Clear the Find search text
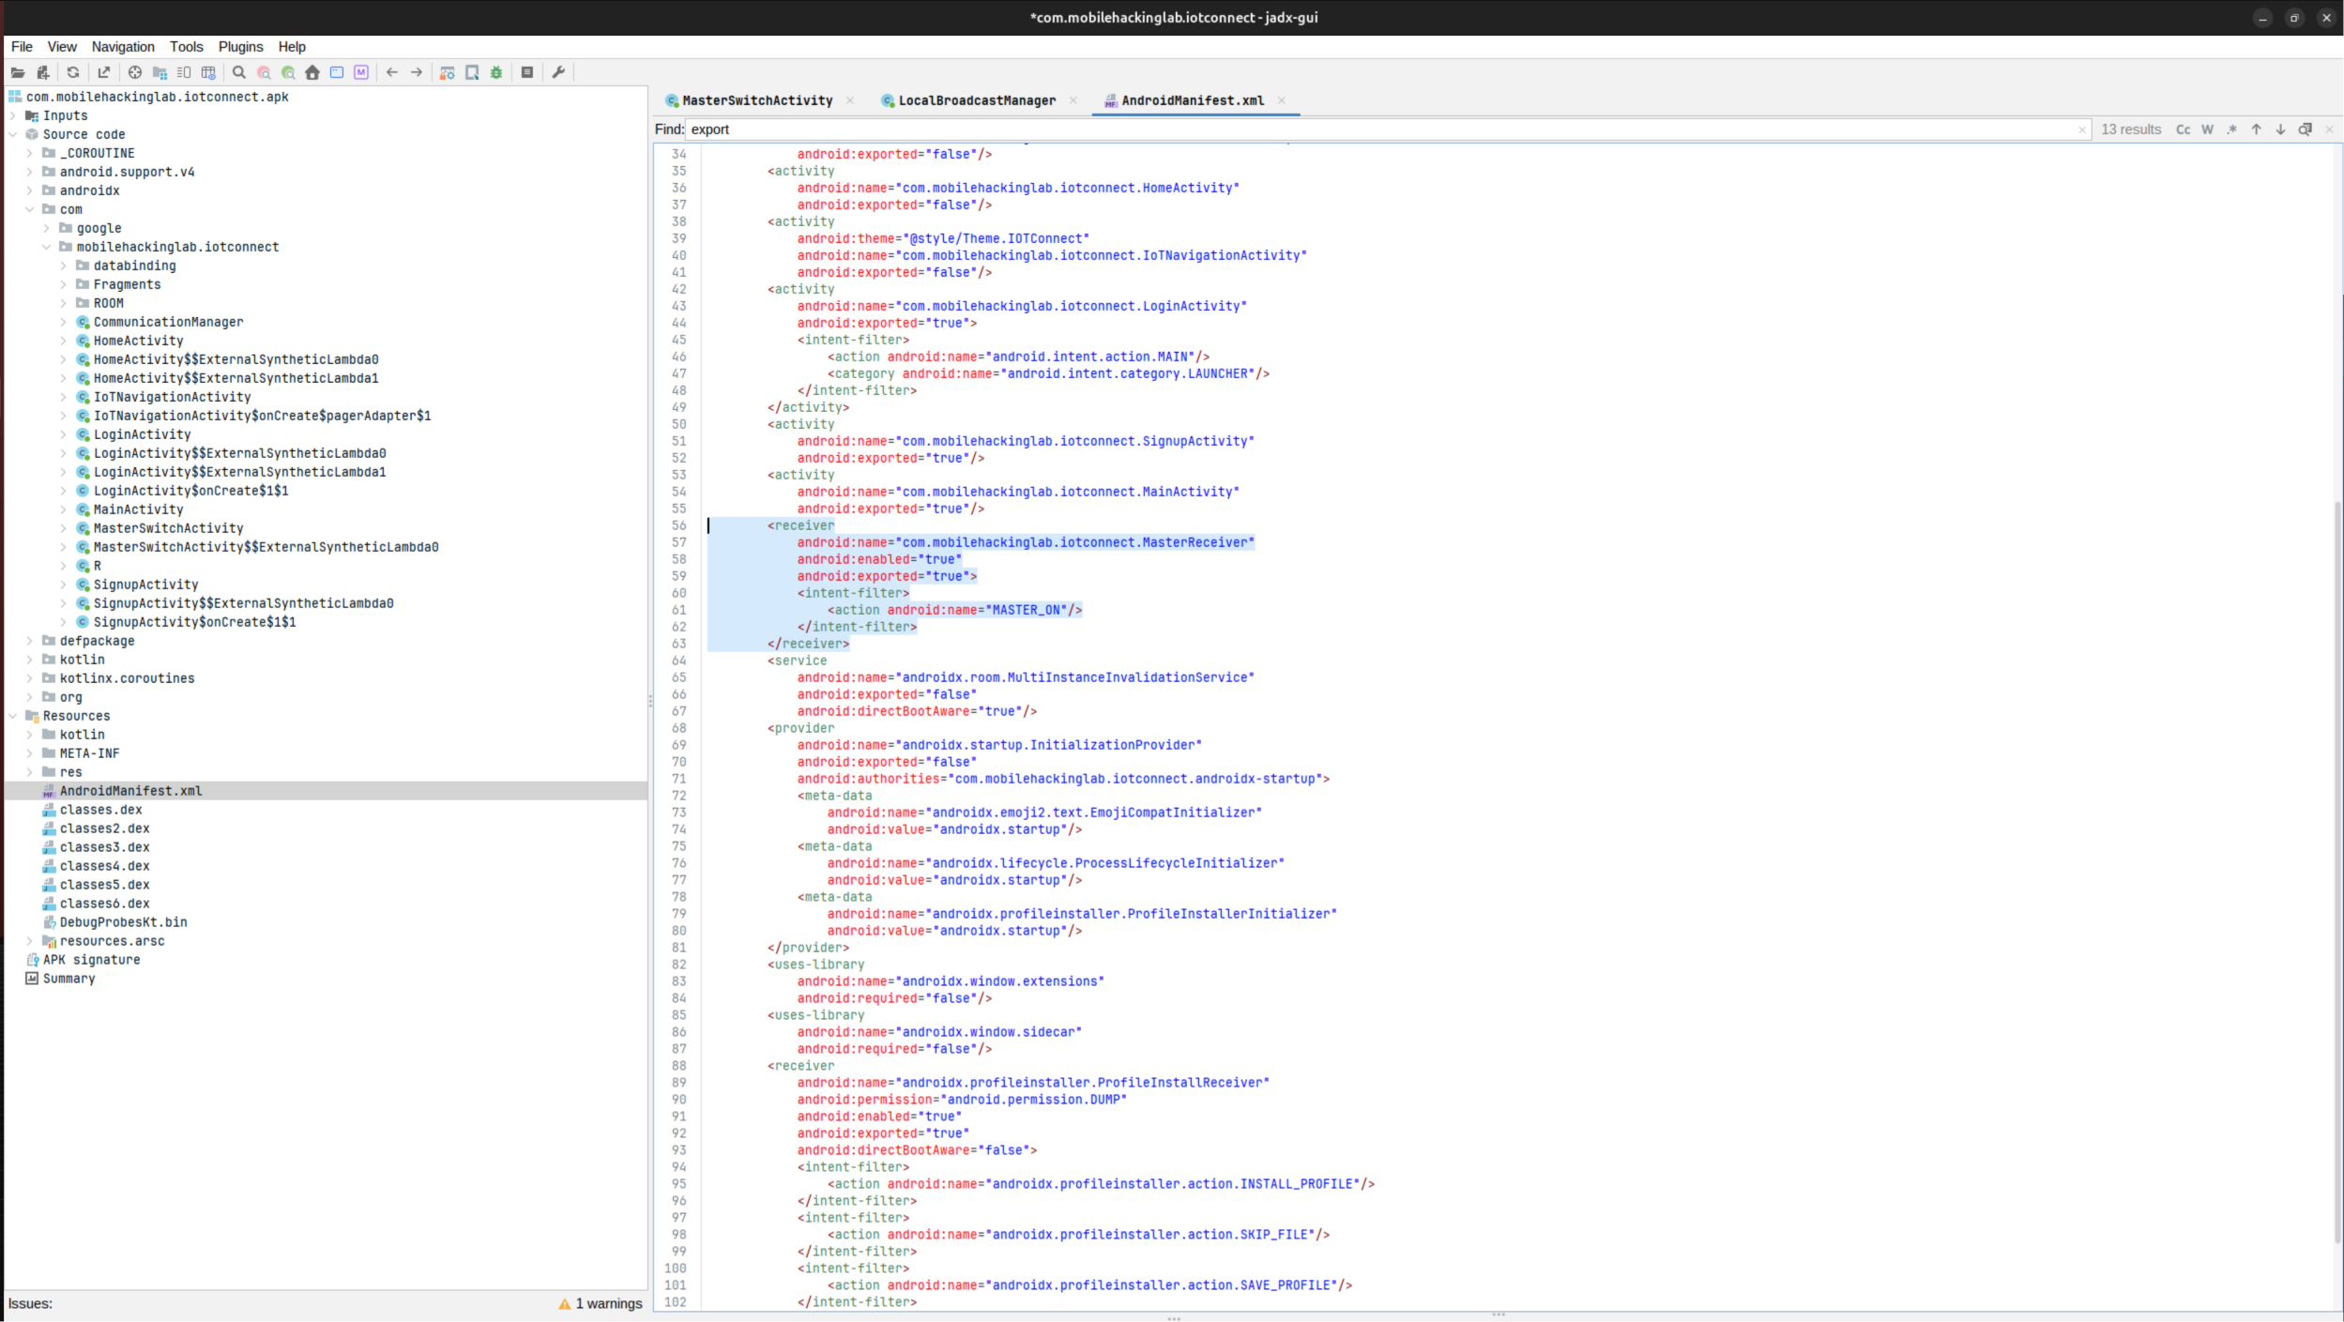2344x1322 pixels. [x=2081, y=129]
